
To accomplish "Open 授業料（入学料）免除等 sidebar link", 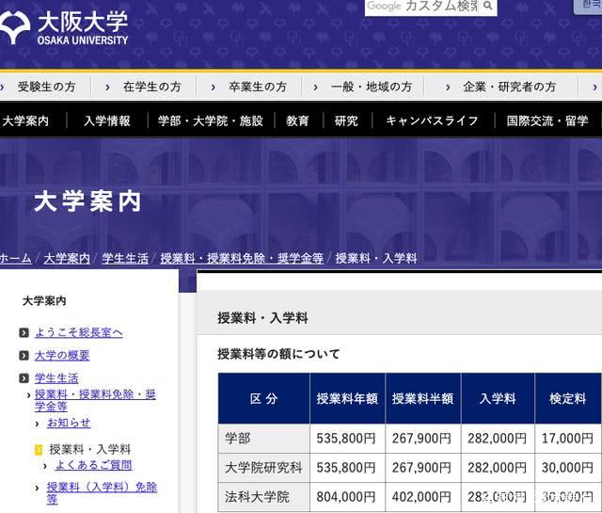I will pos(102,493).
